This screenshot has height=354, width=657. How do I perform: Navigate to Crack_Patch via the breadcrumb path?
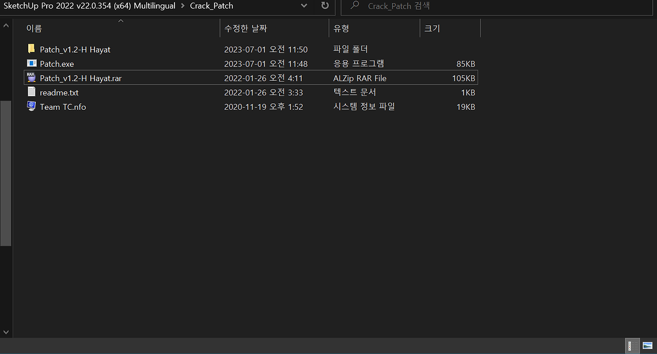211,6
